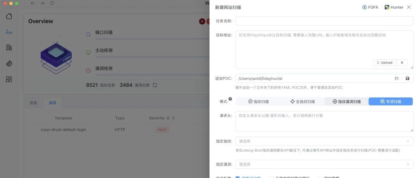Open the radar target sidebar icon

pos(9,63)
